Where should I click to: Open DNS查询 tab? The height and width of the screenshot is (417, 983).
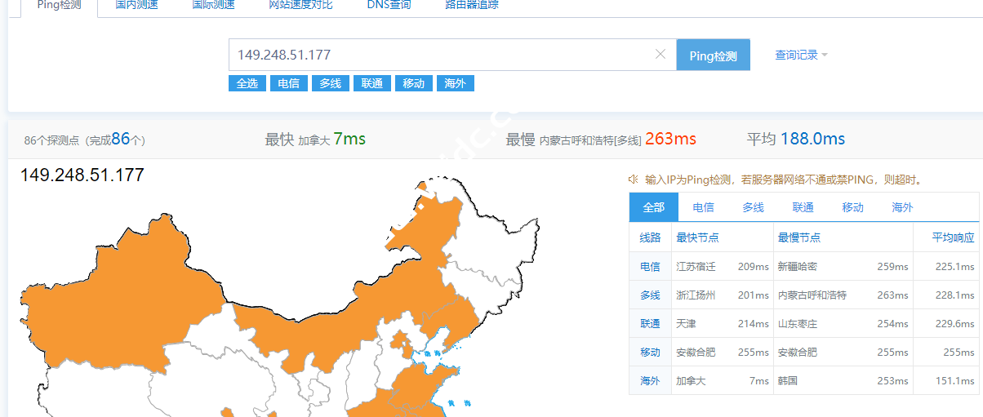[389, 5]
